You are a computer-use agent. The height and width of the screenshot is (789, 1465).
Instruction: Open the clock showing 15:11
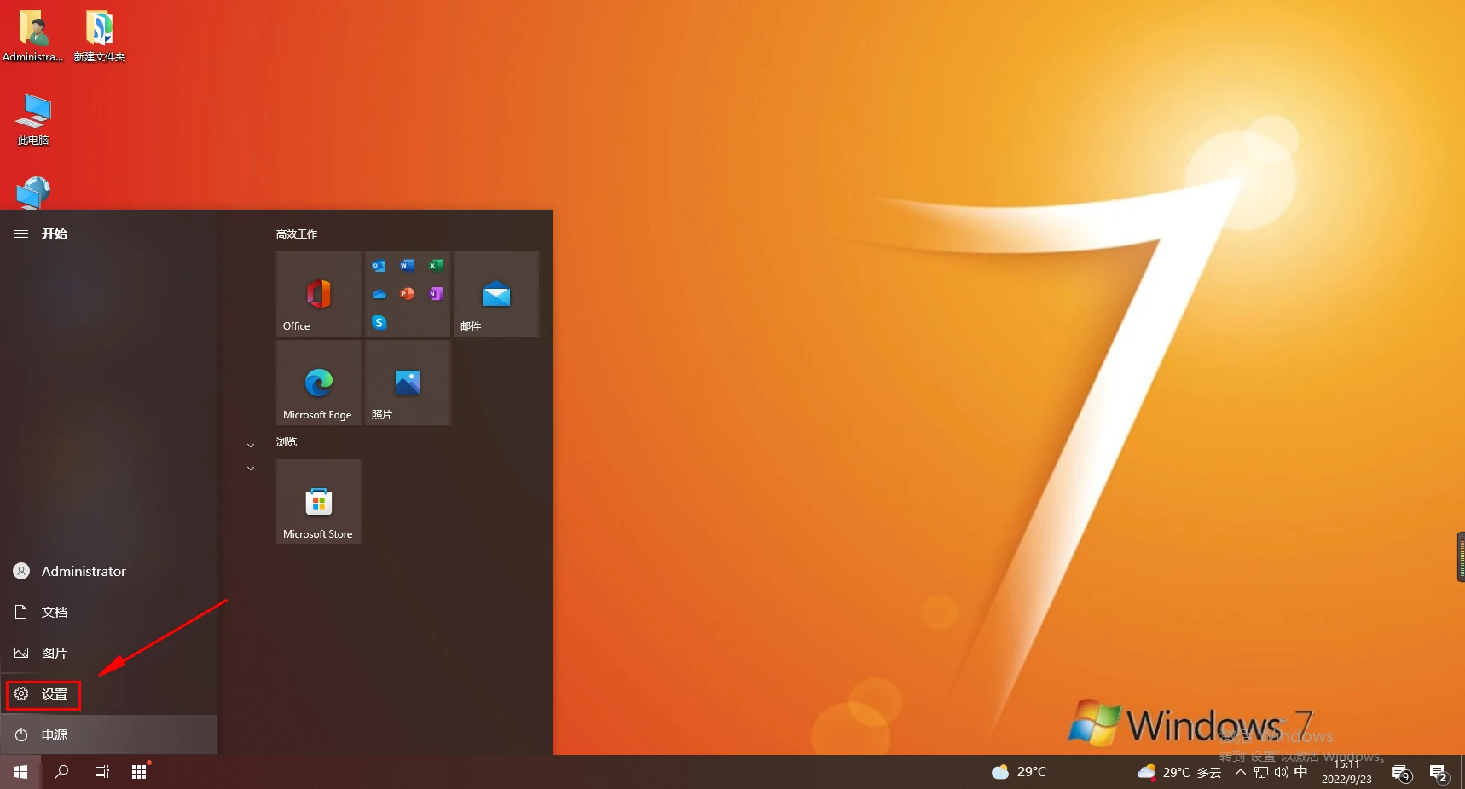1346,772
